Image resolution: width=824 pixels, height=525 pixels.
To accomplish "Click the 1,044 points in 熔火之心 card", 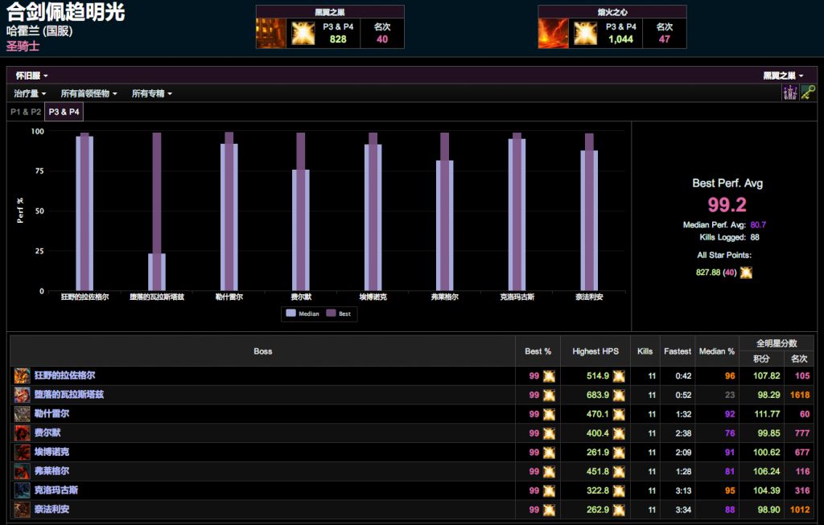I will pos(620,39).
